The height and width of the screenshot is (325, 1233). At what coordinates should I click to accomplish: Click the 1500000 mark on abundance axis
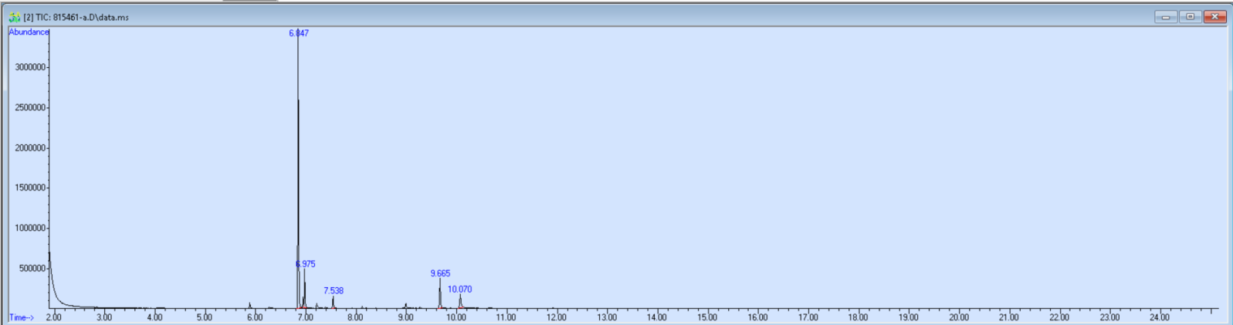coord(31,188)
